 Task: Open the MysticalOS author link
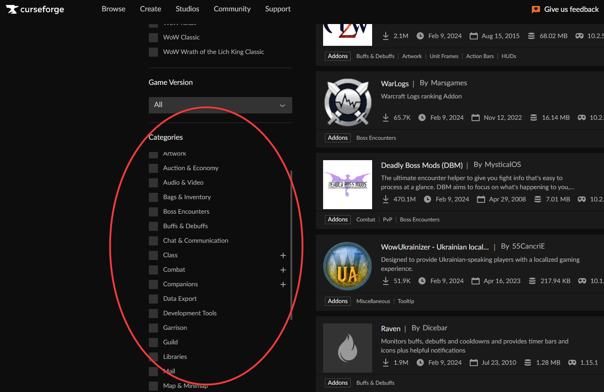[503, 165]
